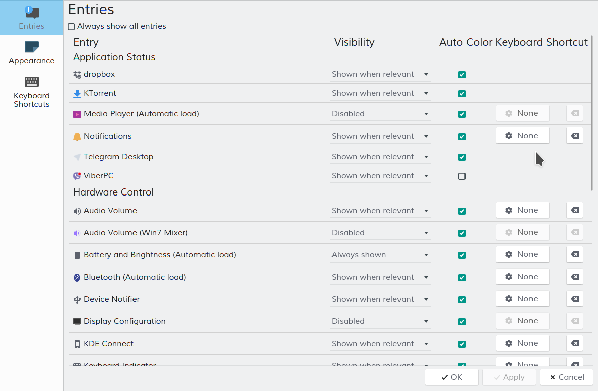Open visibility dropdown for Media Player

pos(380,114)
